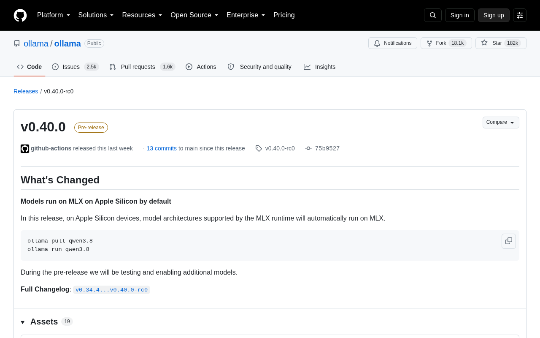The image size is (540, 338).
Task: Click the 'ollama run qwen3.8' code line
Action: 58,249
